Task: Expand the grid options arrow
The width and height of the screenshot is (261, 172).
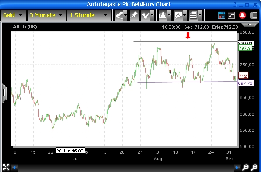Action: [200, 15]
